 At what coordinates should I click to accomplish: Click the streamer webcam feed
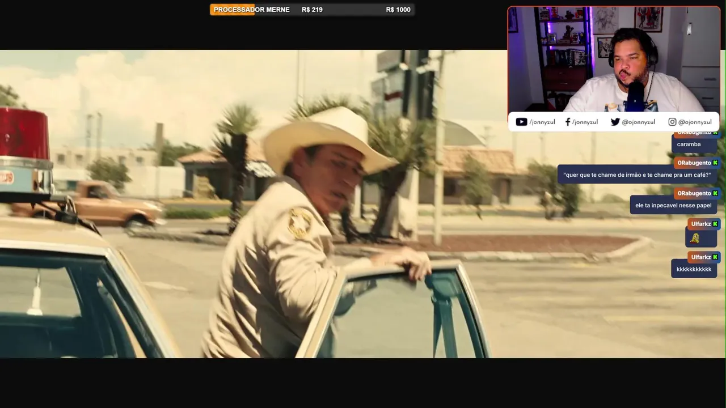click(614, 59)
